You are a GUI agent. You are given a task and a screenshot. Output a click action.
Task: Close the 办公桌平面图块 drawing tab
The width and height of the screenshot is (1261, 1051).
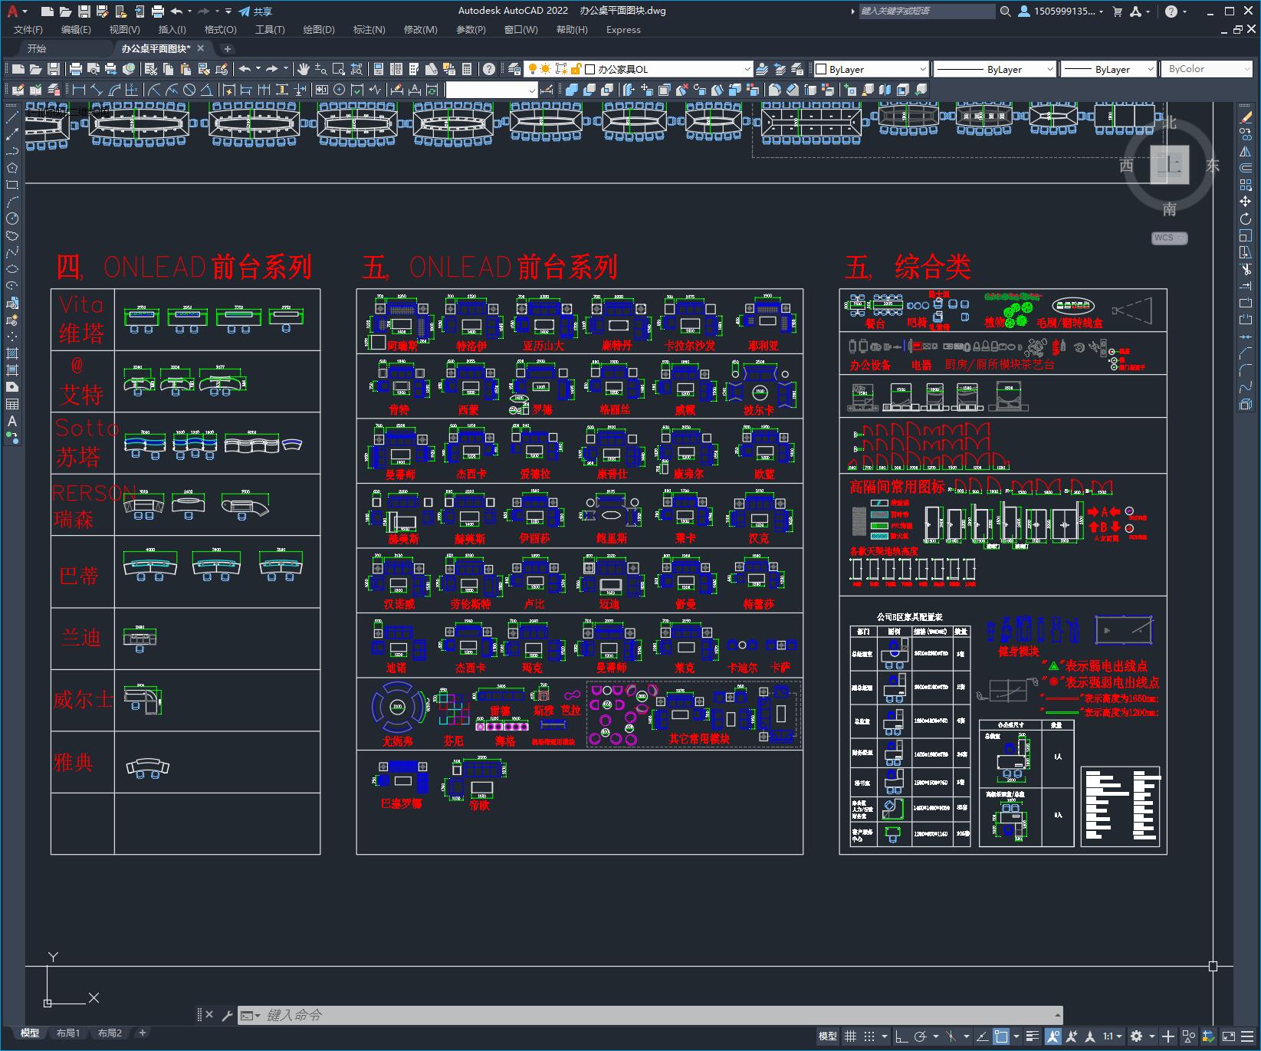point(201,48)
